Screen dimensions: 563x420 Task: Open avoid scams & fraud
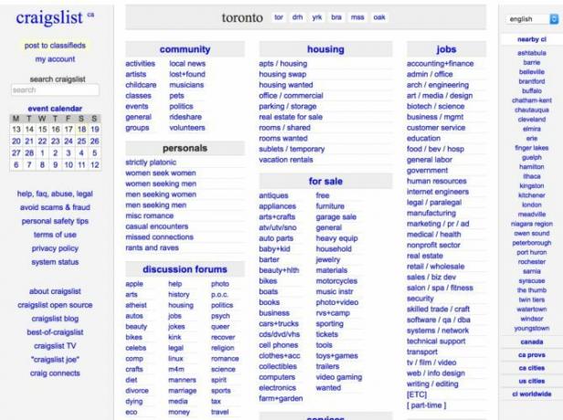tap(55, 207)
